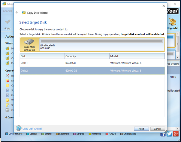Image resolution: width=181 pixels, height=142 pixels.
Task: Click the Twitter bird icon
Action: (x=169, y=134)
